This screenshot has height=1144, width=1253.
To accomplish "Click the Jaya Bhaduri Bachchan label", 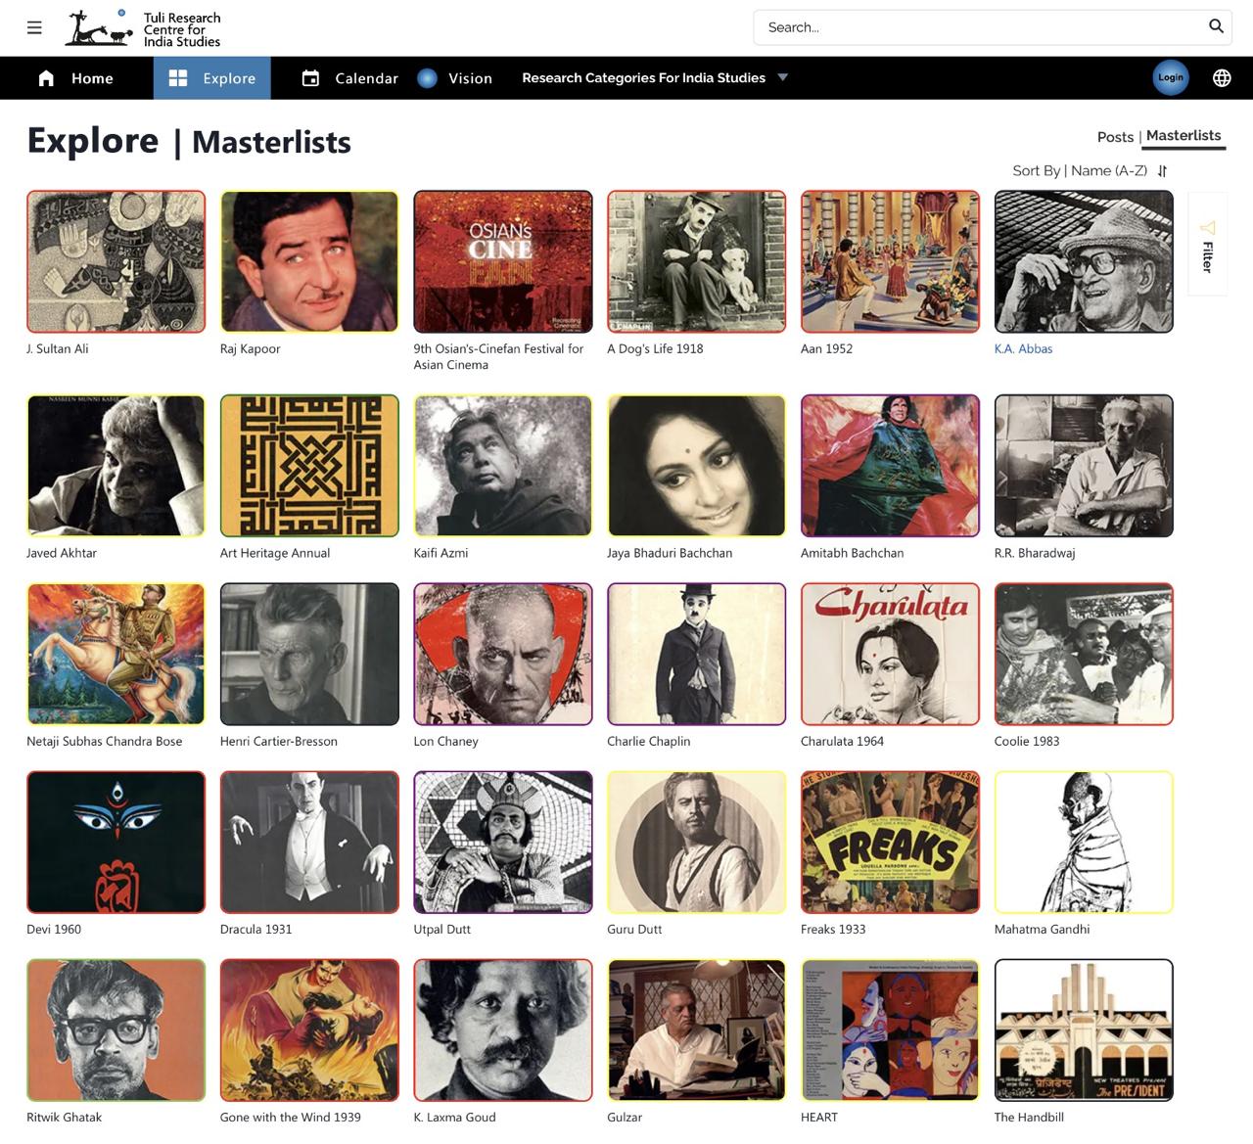I will 670,553.
